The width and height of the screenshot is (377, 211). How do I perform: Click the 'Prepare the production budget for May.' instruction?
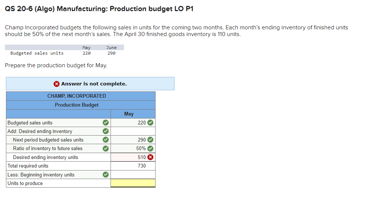pyautogui.click(x=56, y=65)
